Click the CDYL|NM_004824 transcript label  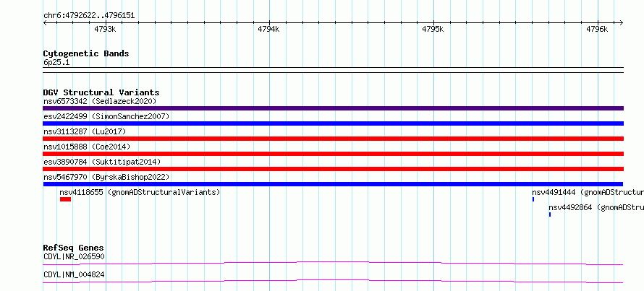[74, 274]
